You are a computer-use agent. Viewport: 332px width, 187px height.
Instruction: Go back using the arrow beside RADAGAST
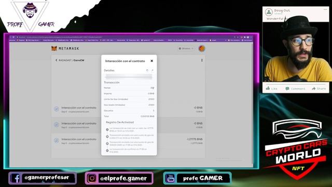coord(56,60)
